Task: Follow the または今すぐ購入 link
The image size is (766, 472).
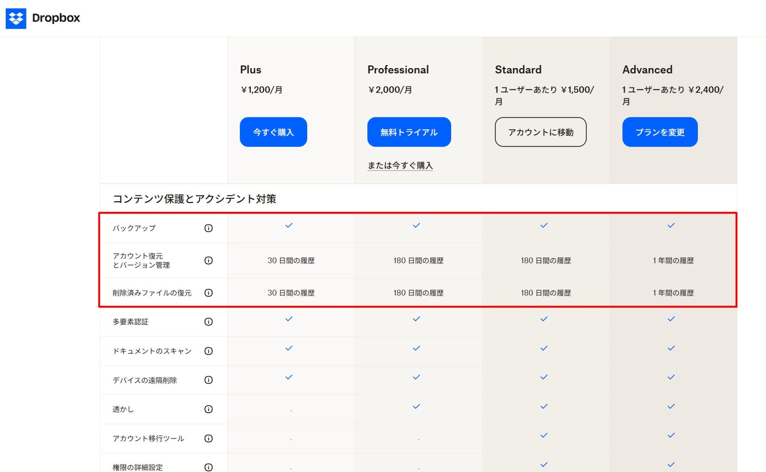Action: [400, 165]
